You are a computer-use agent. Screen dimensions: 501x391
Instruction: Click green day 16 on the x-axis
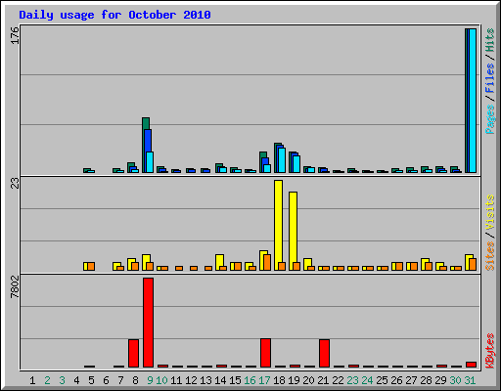250,380
